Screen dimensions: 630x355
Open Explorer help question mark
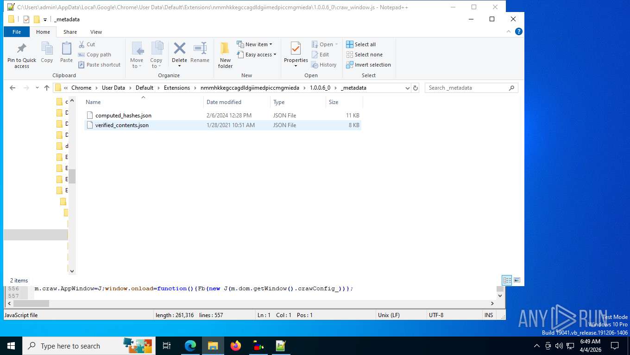[519, 31]
